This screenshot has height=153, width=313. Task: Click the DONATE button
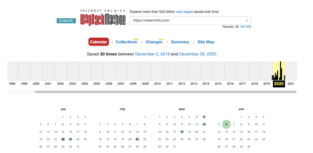[x=66, y=21]
